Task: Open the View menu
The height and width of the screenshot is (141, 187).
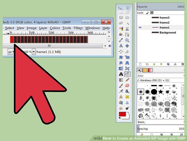Action: point(20,28)
